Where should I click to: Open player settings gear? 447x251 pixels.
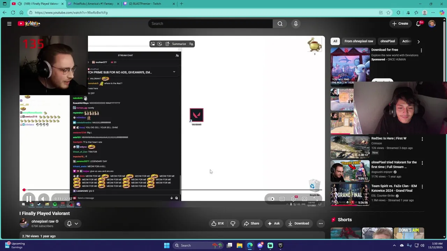[x=293, y=199]
